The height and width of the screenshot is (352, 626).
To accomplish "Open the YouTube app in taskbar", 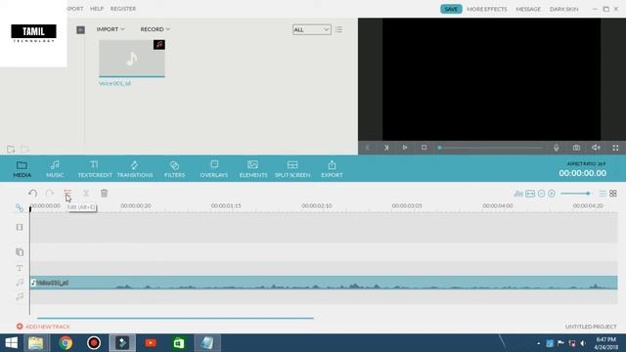I will (x=151, y=343).
